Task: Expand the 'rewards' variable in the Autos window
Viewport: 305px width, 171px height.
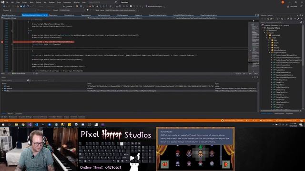Action: pyautogui.click(x=3, y=88)
